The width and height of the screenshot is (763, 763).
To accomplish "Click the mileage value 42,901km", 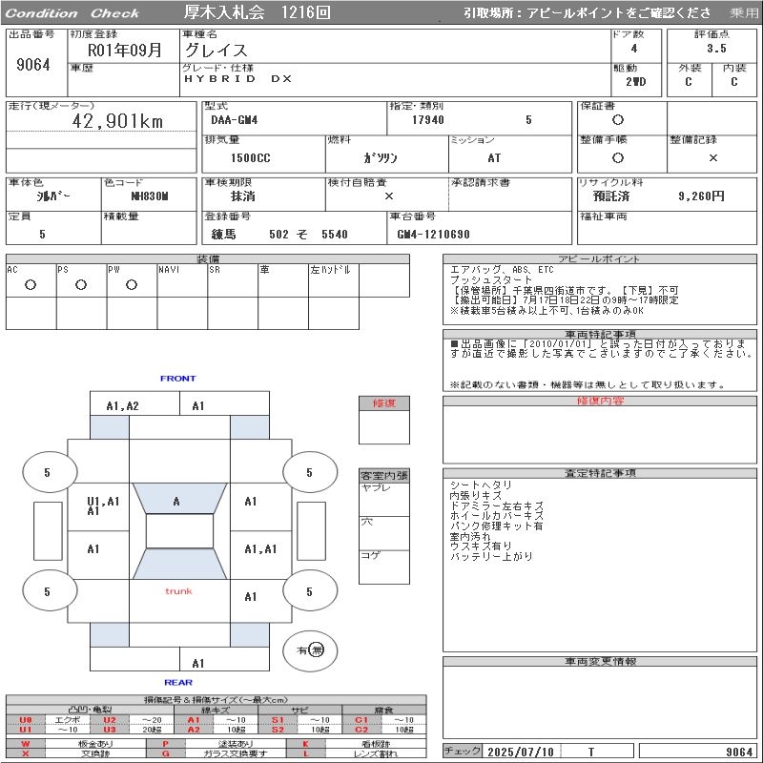I will (118, 121).
